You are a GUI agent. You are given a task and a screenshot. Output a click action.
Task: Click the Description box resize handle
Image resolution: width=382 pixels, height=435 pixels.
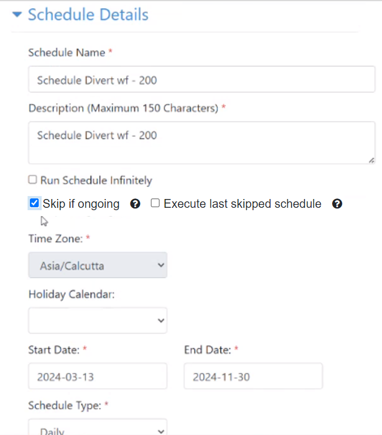pos(371,160)
